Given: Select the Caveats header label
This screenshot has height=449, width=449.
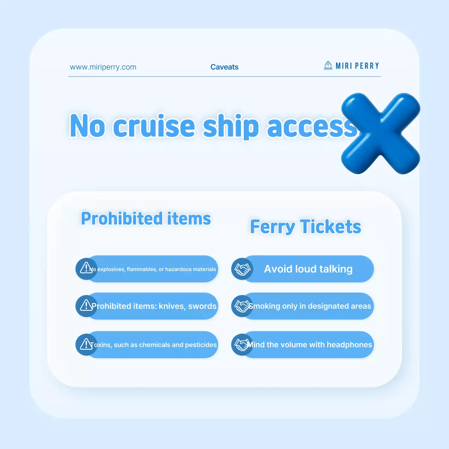Looking at the screenshot, I should click(x=224, y=67).
